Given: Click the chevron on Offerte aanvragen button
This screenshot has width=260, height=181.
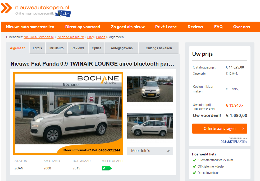Looking at the screenshot, I should 243,129.
